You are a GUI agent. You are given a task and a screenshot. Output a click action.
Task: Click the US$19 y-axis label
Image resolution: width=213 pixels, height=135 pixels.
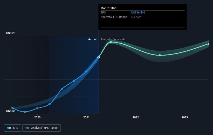pos(10,33)
